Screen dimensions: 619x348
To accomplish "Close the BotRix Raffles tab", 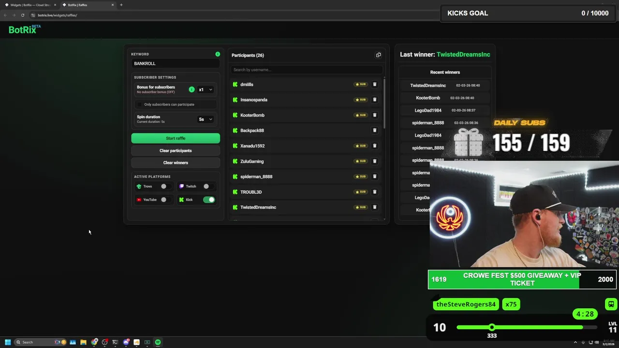I will pyautogui.click(x=113, y=5).
